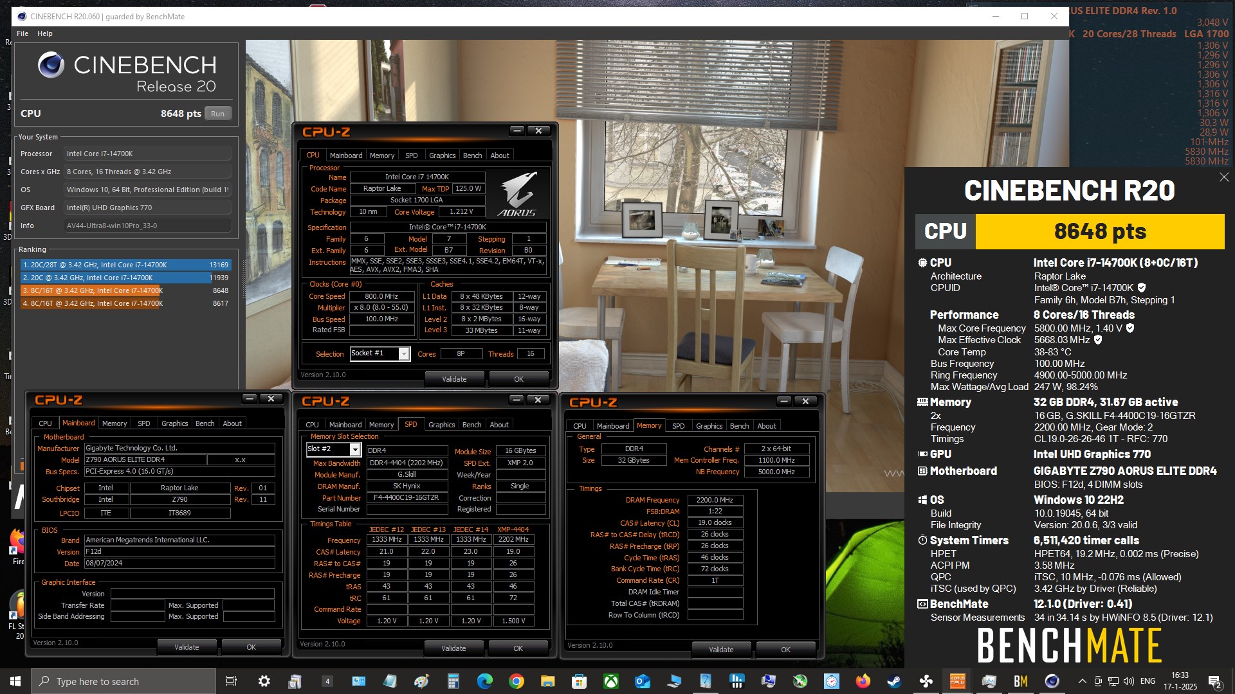Open volume control in system tray
1235x694 pixels.
(x=1130, y=681)
